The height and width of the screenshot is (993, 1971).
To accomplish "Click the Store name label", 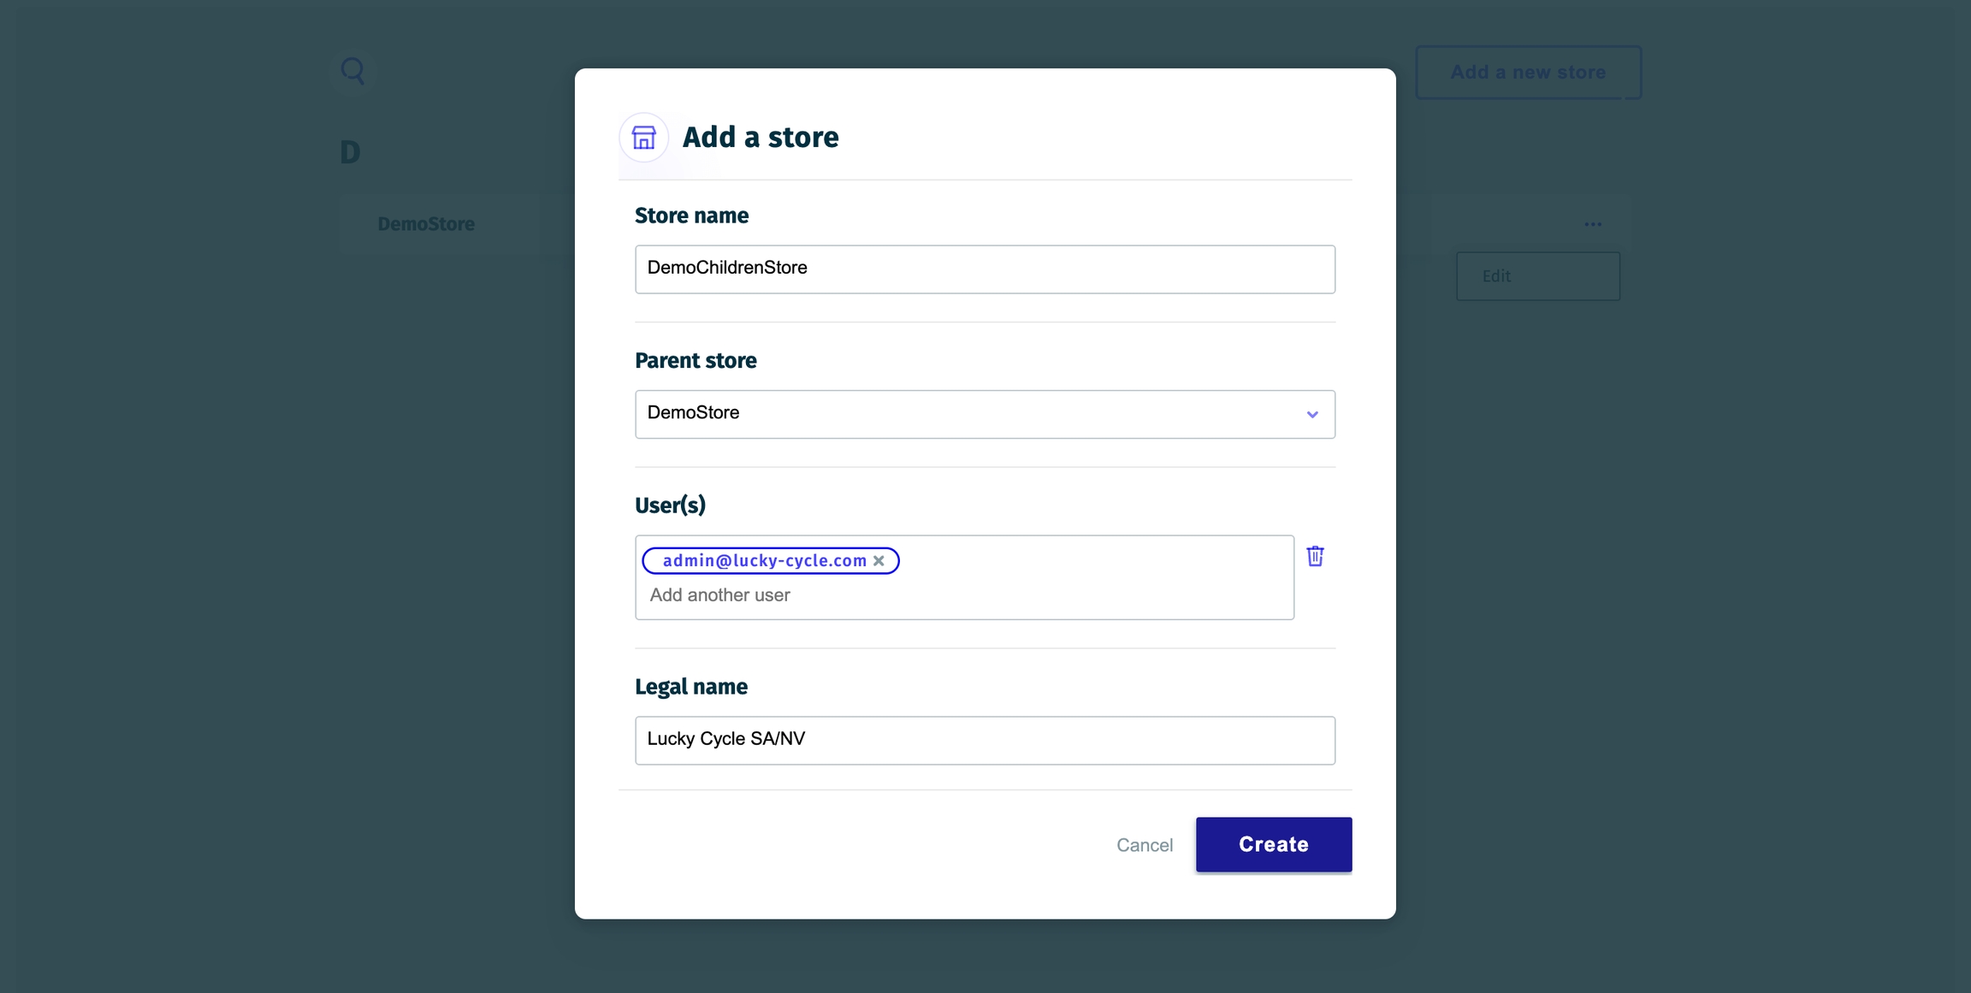I will click(x=691, y=216).
